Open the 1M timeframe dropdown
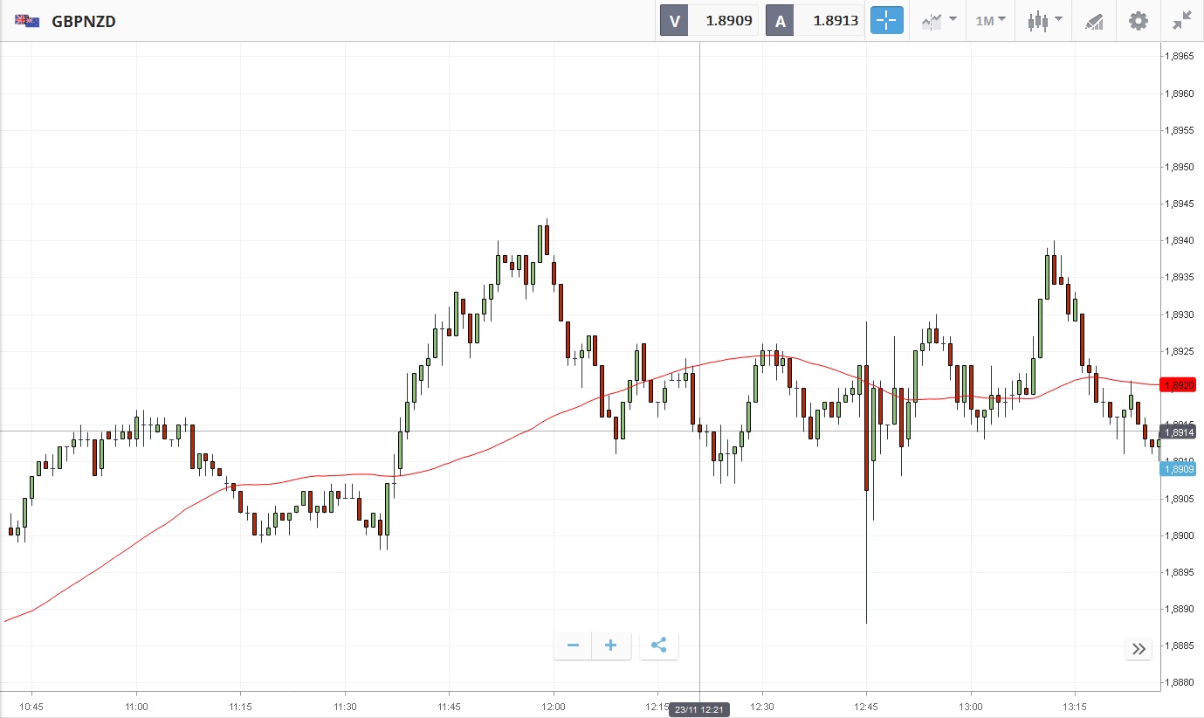This screenshot has width=1204, height=718. tap(990, 21)
